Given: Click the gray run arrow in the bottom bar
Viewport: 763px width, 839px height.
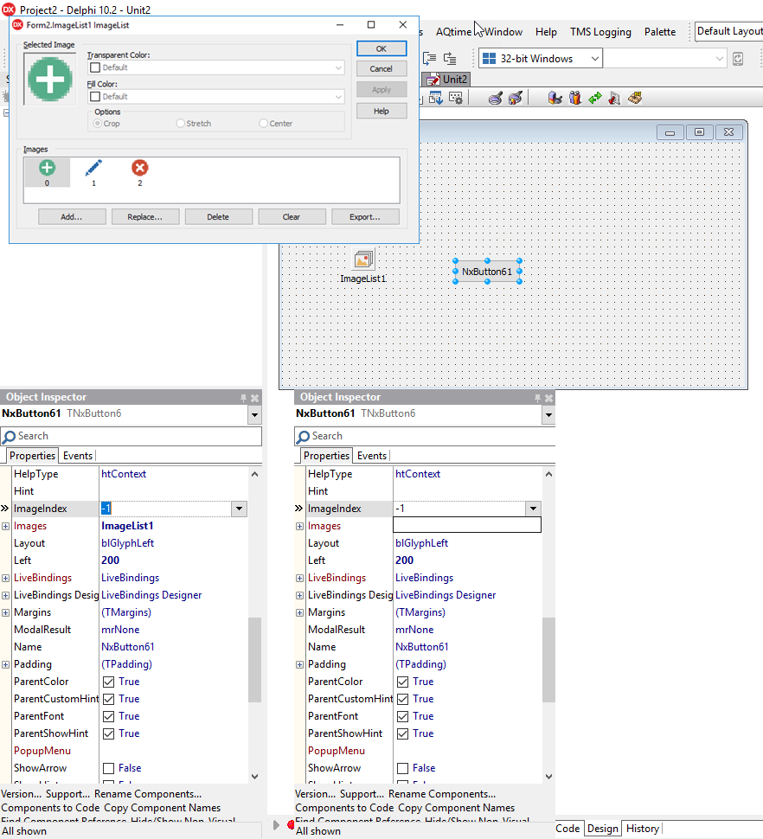Looking at the screenshot, I should coord(276,825).
